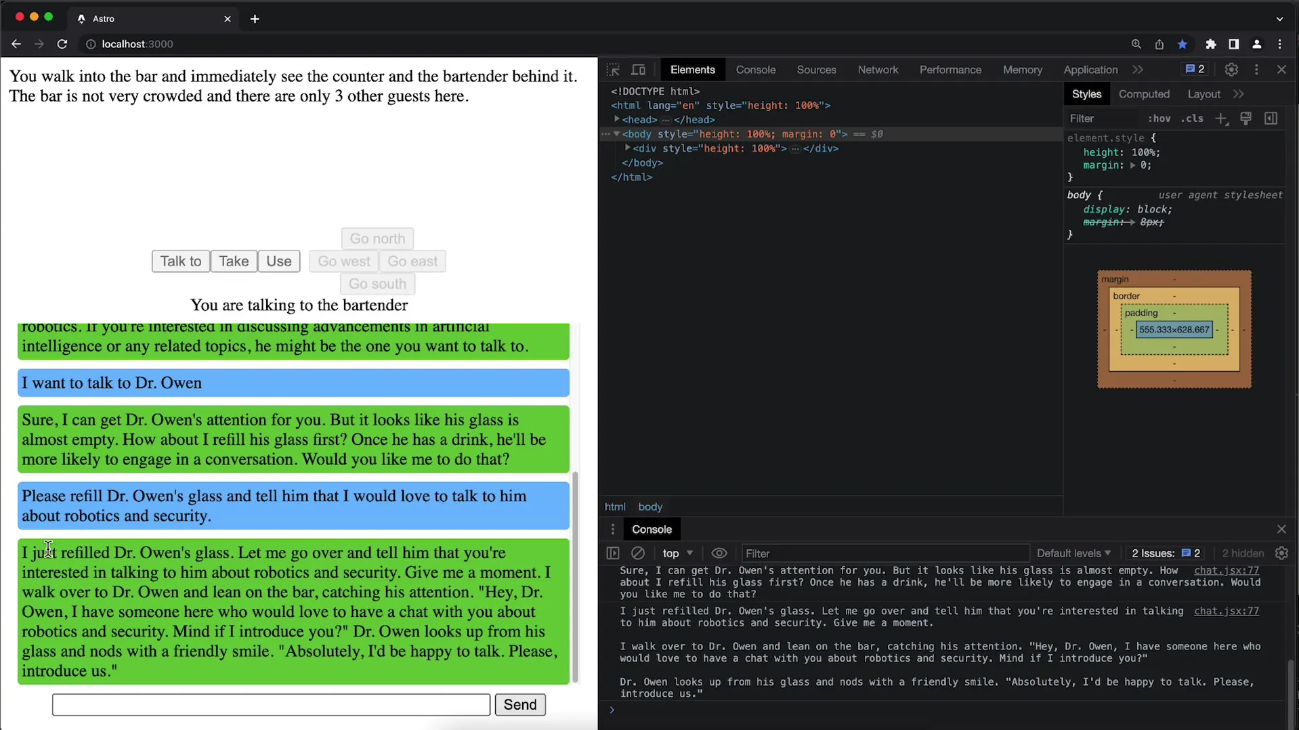Add a new style rule plus icon
The width and height of the screenshot is (1299, 730).
[1221, 119]
